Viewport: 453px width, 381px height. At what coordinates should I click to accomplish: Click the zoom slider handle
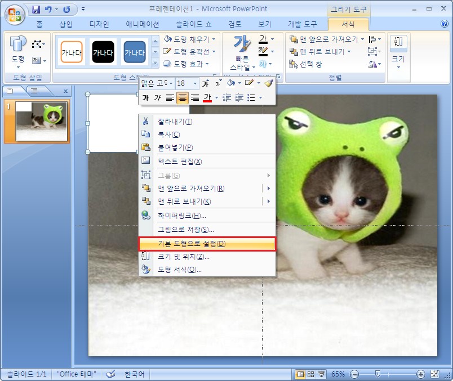(x=377, y=374)
